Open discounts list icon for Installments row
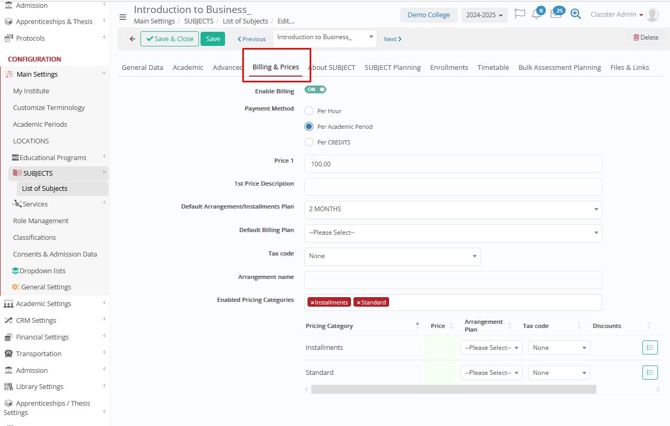Screen dimensions: 670x426 pos(650,347)
